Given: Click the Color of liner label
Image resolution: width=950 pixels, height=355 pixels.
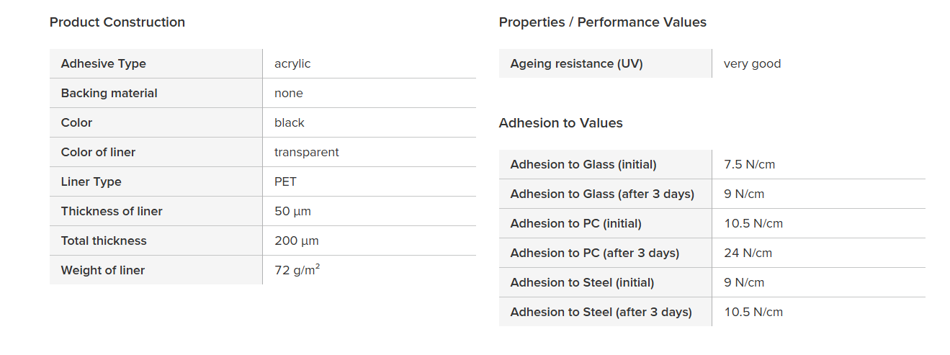Looking at the screenshot, I should click(98, 152).
